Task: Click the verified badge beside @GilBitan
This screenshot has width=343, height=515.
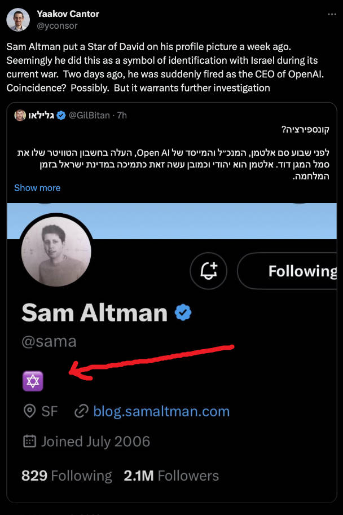Action: pyautogui.click(x=61, y=116)
